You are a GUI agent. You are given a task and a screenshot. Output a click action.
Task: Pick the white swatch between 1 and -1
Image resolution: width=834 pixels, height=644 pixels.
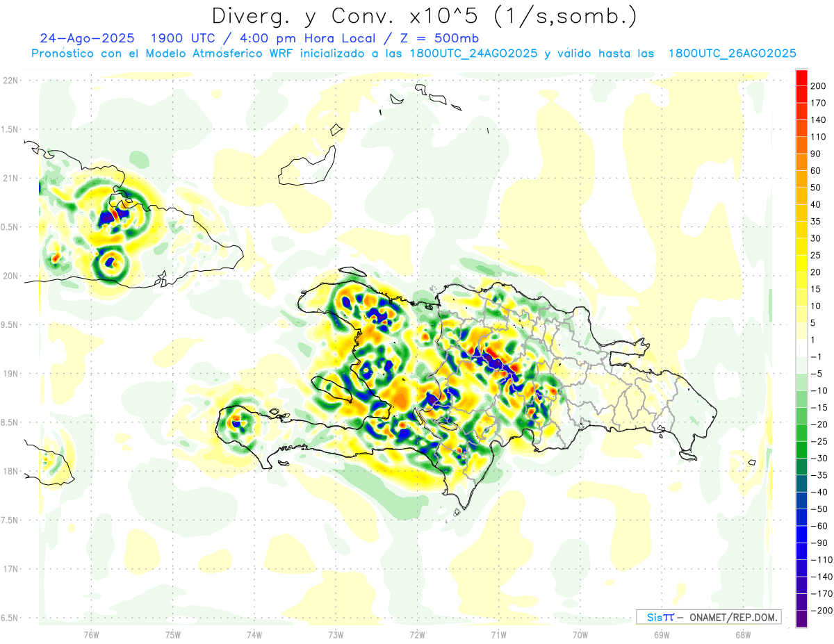click(x=801, y=348)
